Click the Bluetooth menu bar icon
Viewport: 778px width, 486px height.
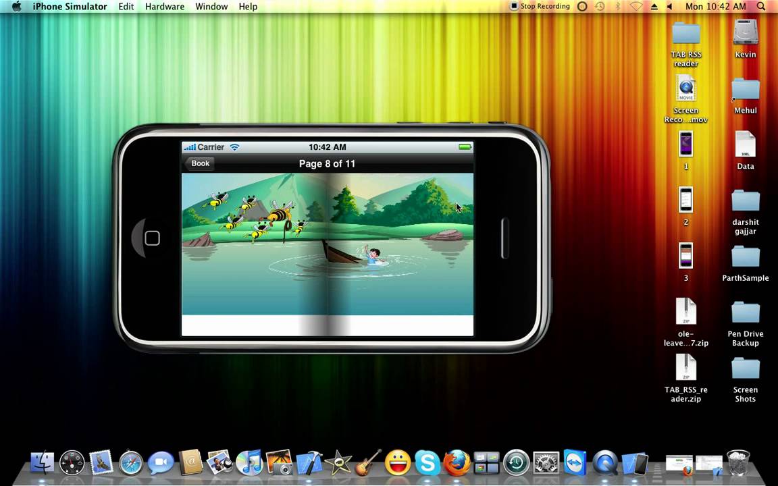pyautogui.click(x=618, y=7)
